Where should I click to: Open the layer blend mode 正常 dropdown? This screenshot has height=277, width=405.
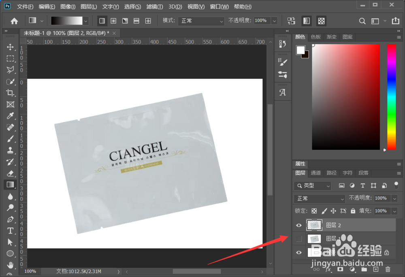point(320,198)
